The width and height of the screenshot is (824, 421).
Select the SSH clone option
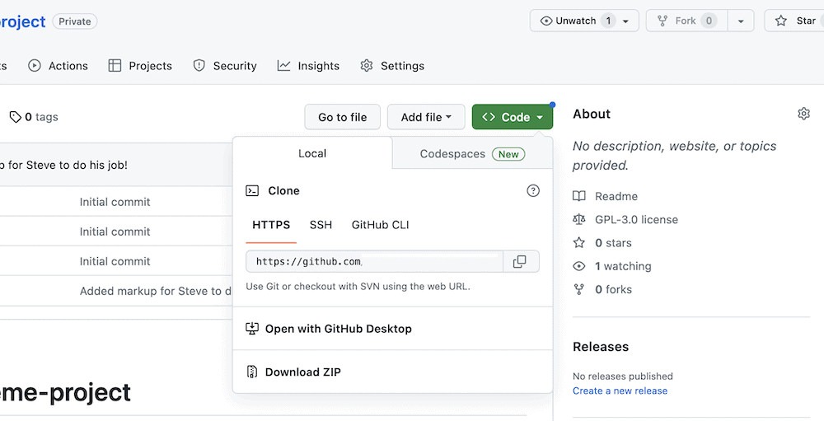click(321, 225)
